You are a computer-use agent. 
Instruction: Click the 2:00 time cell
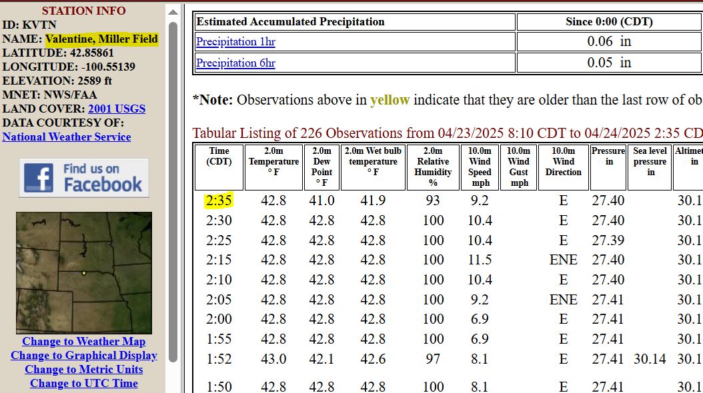coord(219,319)
